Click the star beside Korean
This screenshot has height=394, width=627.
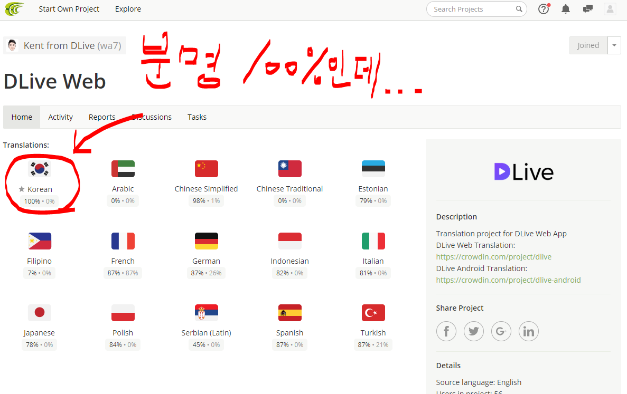[x=22, y=189]
